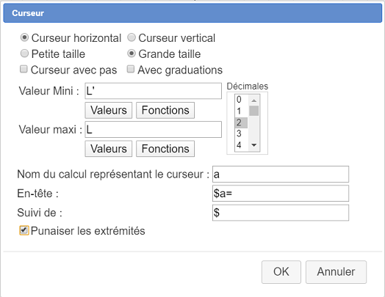This screenshot has height=297, width=385.
Task: Click the Valeur Mini input field
Action: click(x=154, y=91)
